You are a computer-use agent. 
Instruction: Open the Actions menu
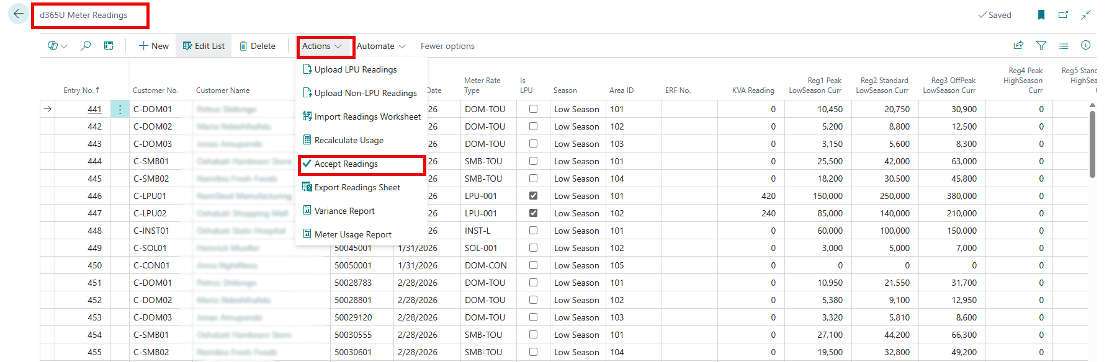(322, 46)
